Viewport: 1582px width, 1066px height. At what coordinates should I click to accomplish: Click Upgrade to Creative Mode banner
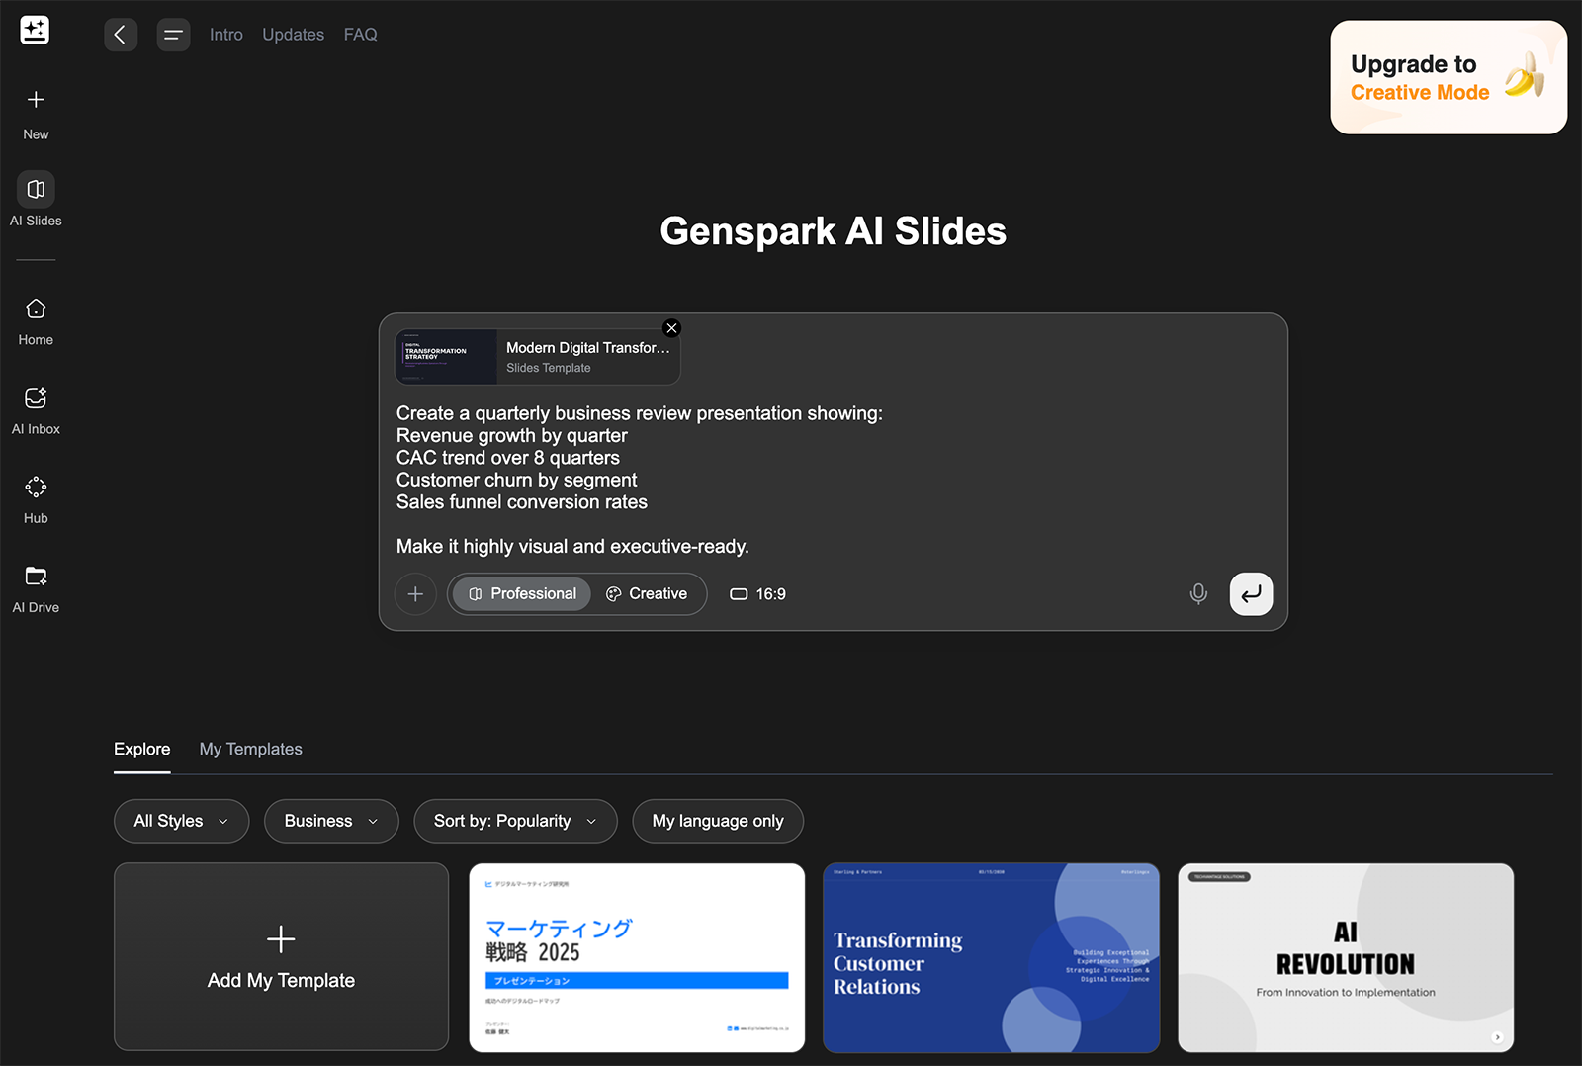click(1448, 77)
